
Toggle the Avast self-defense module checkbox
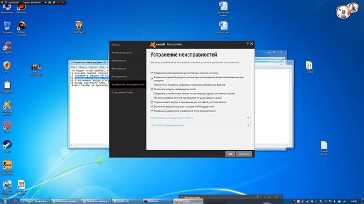(152, 89)
